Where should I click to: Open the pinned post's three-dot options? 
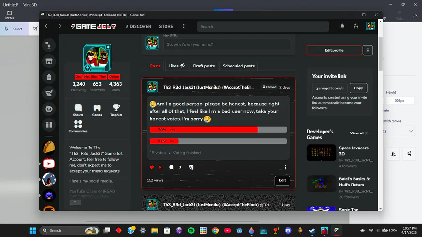tap(285, 167)
